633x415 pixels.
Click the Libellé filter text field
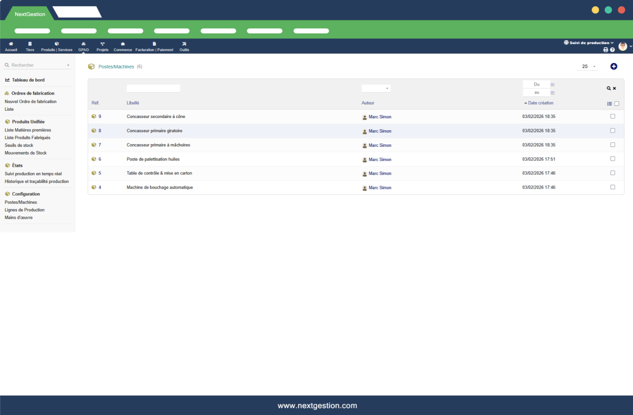(x=153, y=88)
